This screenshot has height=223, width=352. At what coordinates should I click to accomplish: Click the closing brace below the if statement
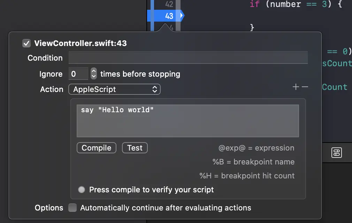point(252,28)
